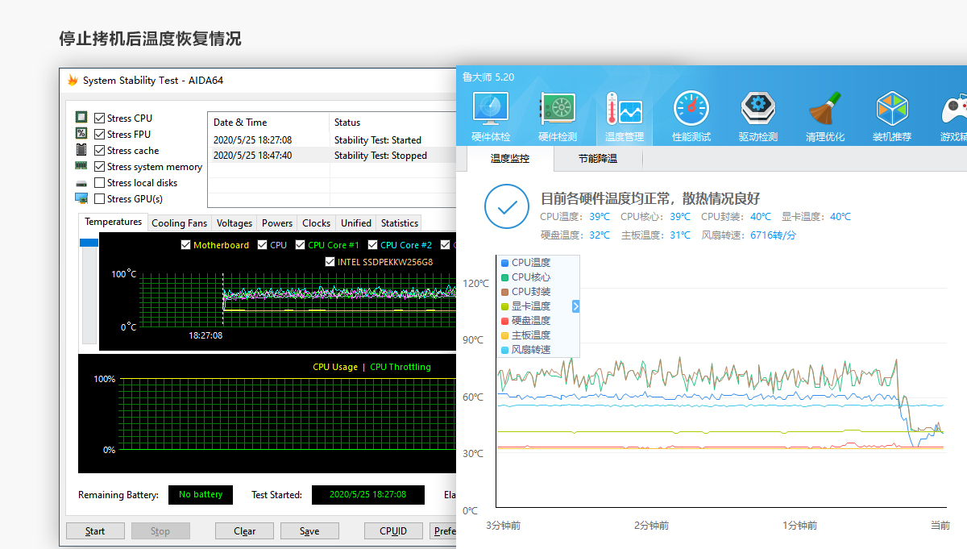Click the 风扇转速 6716转/分 reading
This screenshot has width=967, height=549.
pyautogui.click(x=749, y=235)
